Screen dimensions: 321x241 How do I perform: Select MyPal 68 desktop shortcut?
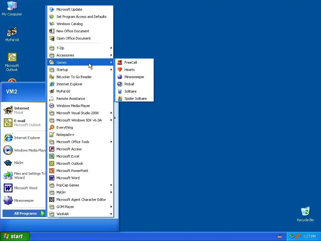pyautogui.click(x=12, y=34)
